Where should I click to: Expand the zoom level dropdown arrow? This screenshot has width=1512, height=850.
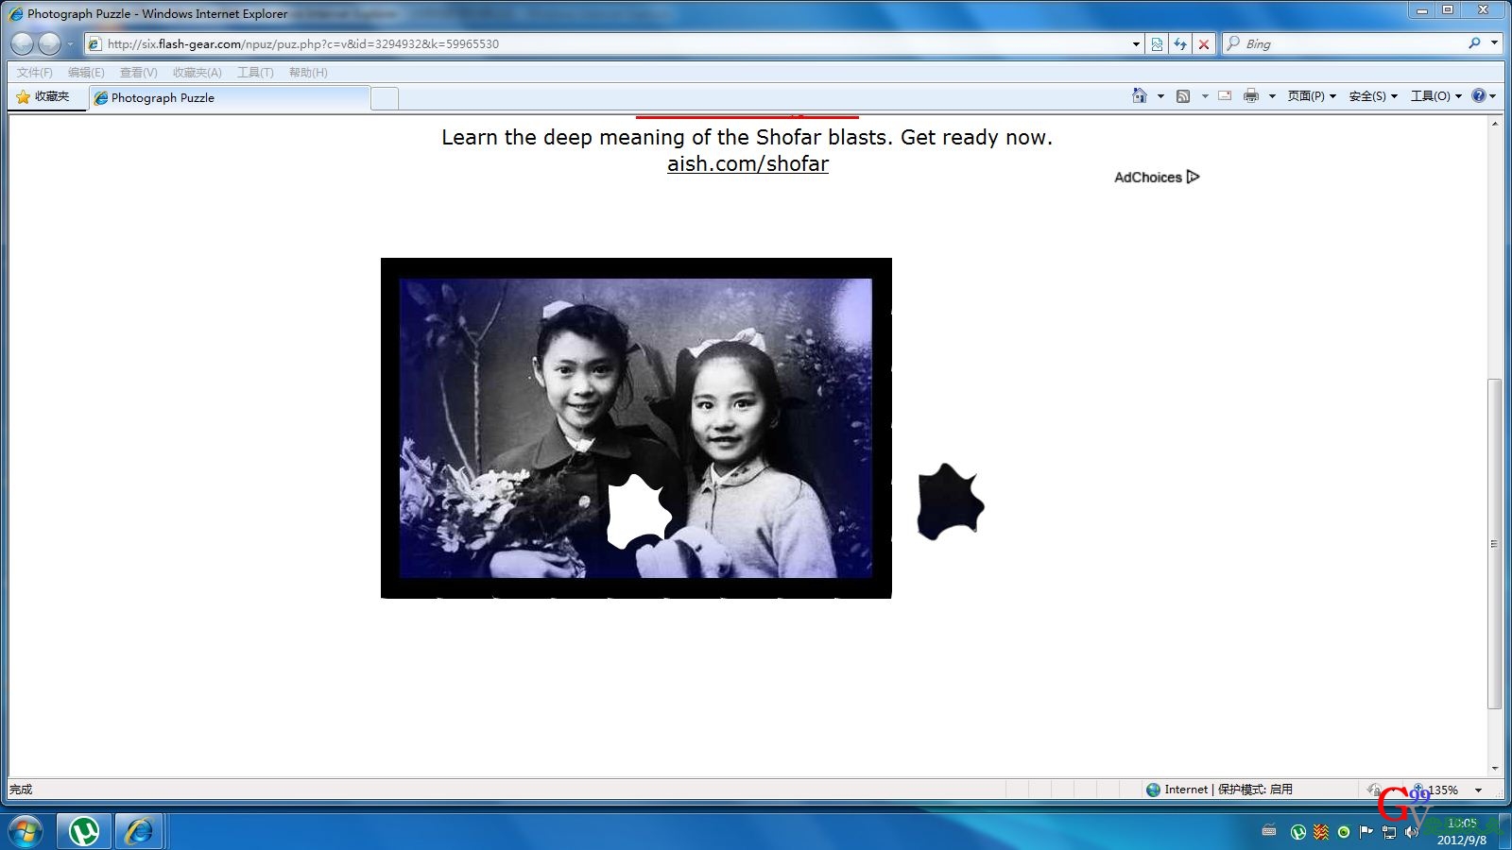click(x=1479, y=790)
